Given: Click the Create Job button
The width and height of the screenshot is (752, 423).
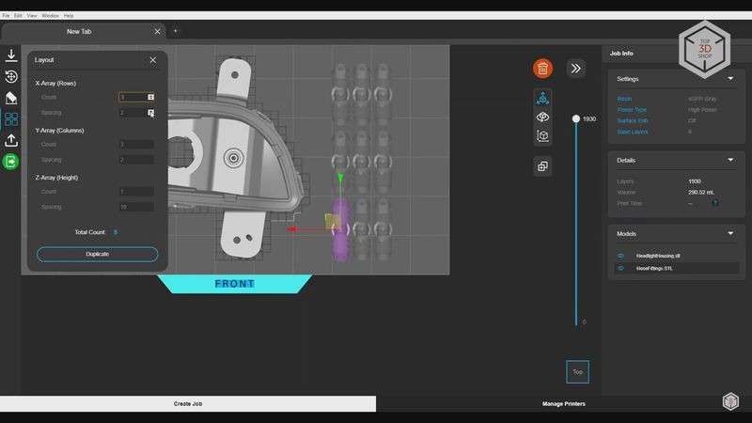Looking at the screenshot, I should [x=188, y=403].
